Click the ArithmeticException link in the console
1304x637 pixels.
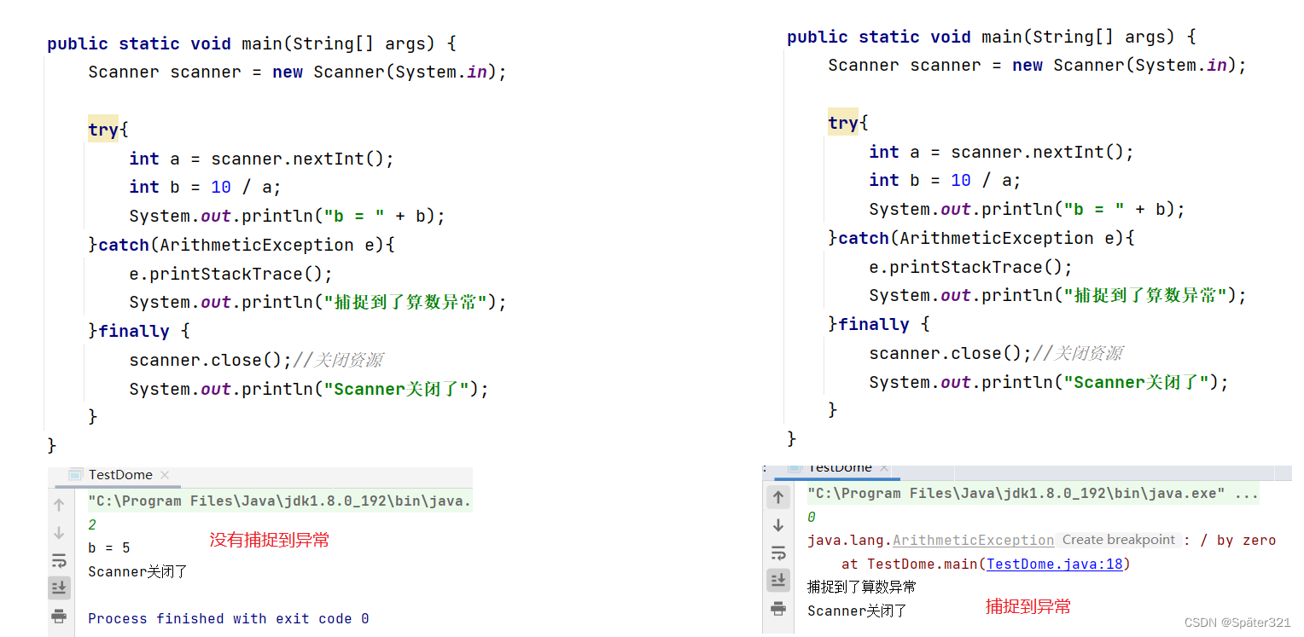[x=973, y=541]
